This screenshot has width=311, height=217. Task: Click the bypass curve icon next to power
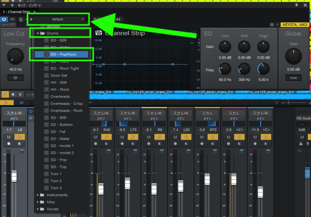click(13, 19)
